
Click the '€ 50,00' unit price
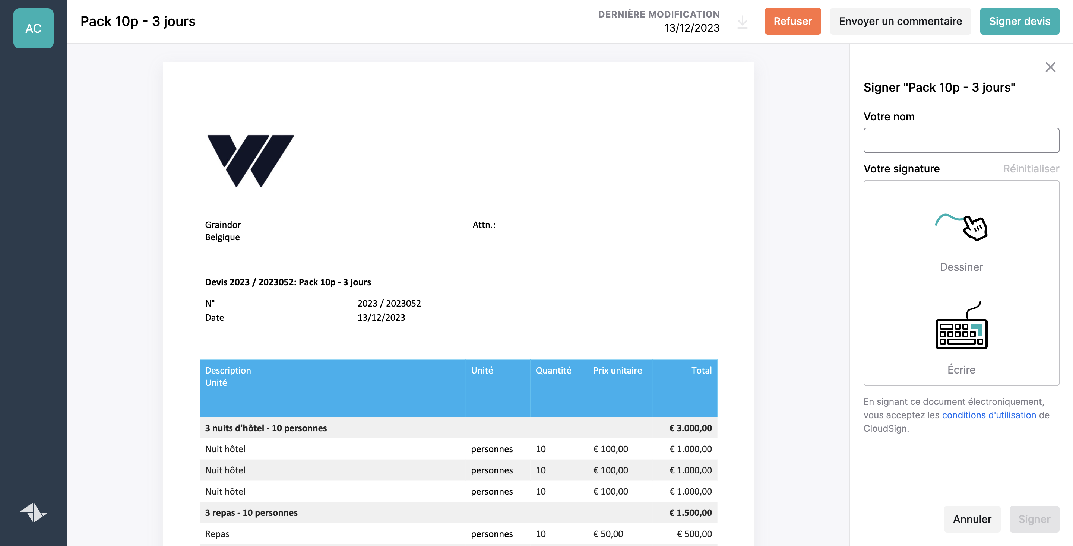(608, 533)
